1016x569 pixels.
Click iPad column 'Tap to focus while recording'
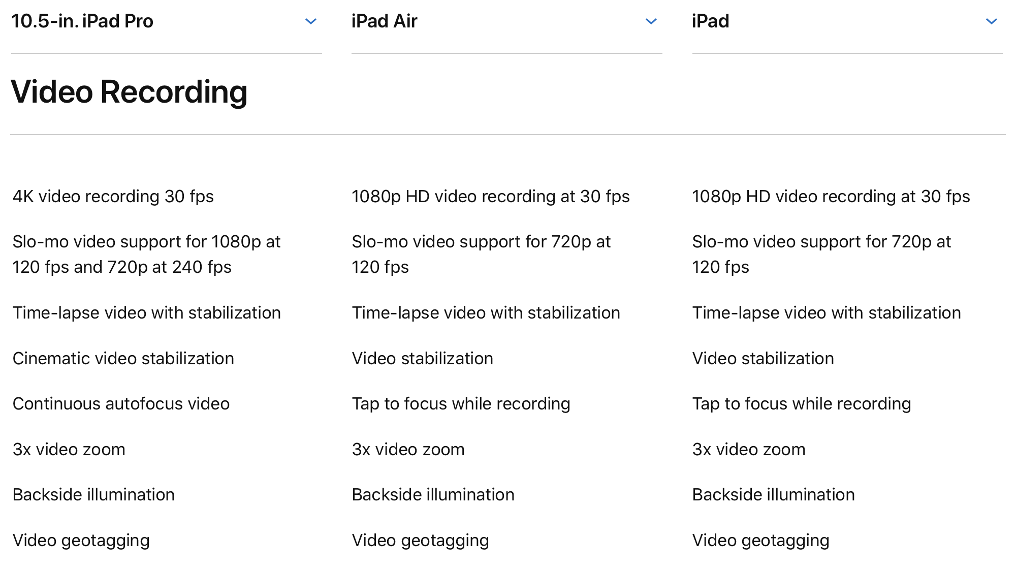click(802, 404)
